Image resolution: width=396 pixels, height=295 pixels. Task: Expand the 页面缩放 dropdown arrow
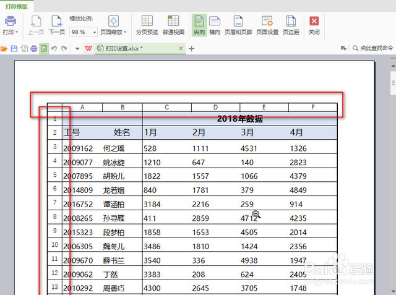click(x=125, y=32)
